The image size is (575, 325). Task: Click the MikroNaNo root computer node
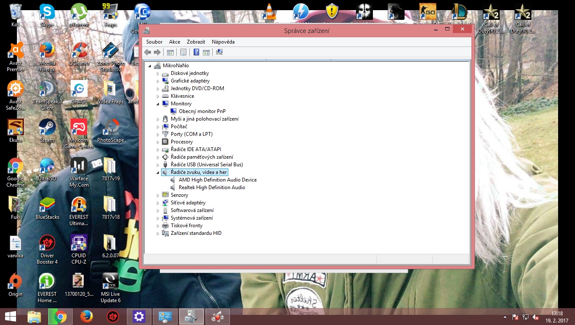click(175, 66)
